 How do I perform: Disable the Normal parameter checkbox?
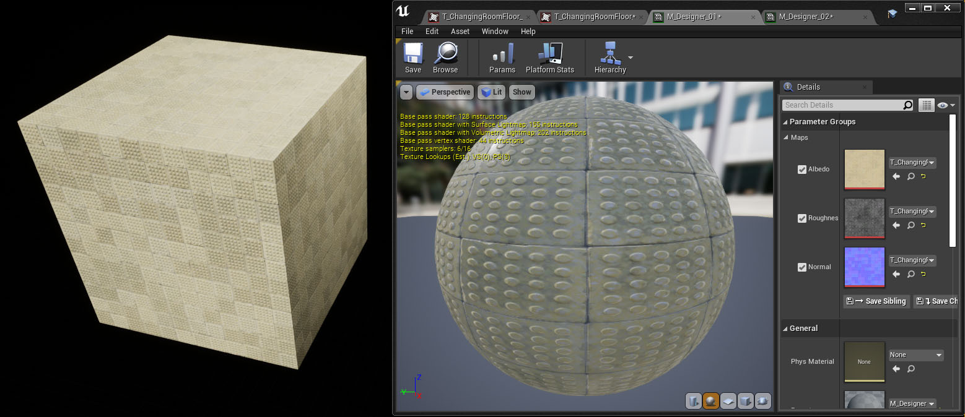click(x=802, y=267)
